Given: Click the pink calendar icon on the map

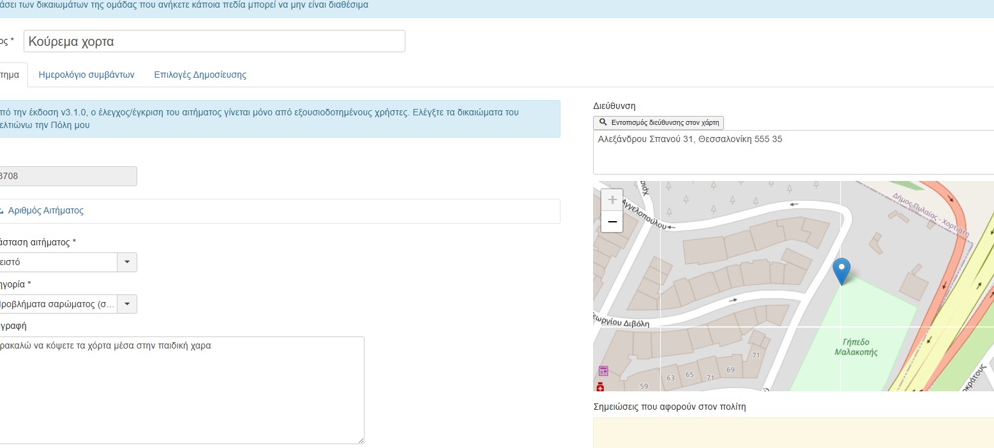Looking at the screenshot, I should (603, 371).
